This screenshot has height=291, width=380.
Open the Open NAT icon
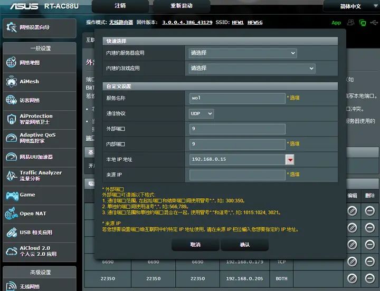pyautogui.click(x=11, y=214)
